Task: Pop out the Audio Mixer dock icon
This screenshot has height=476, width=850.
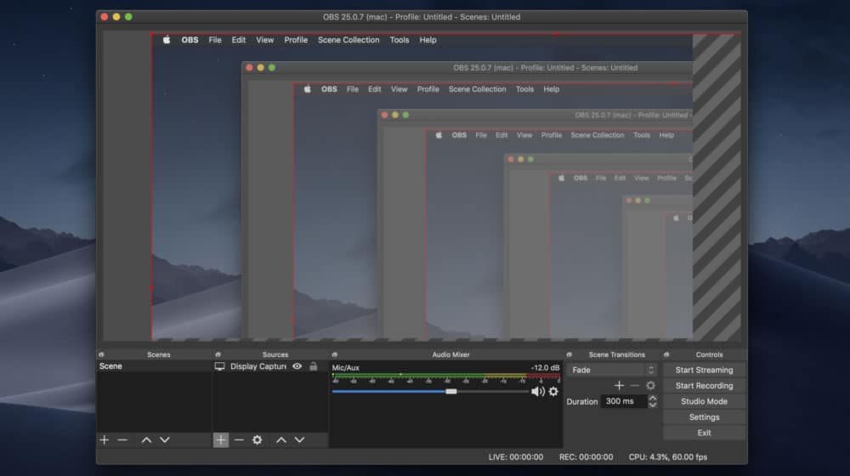Action: [334, 354]
